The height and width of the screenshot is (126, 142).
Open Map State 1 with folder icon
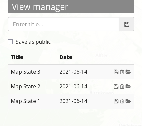(128, 101)
